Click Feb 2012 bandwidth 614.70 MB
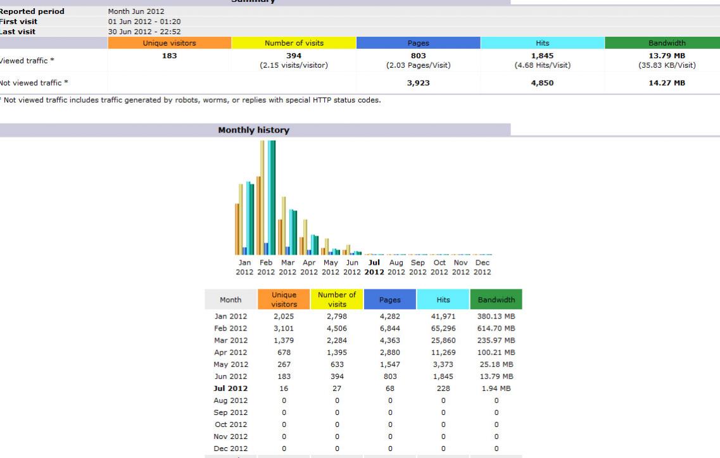 point(496,329)
